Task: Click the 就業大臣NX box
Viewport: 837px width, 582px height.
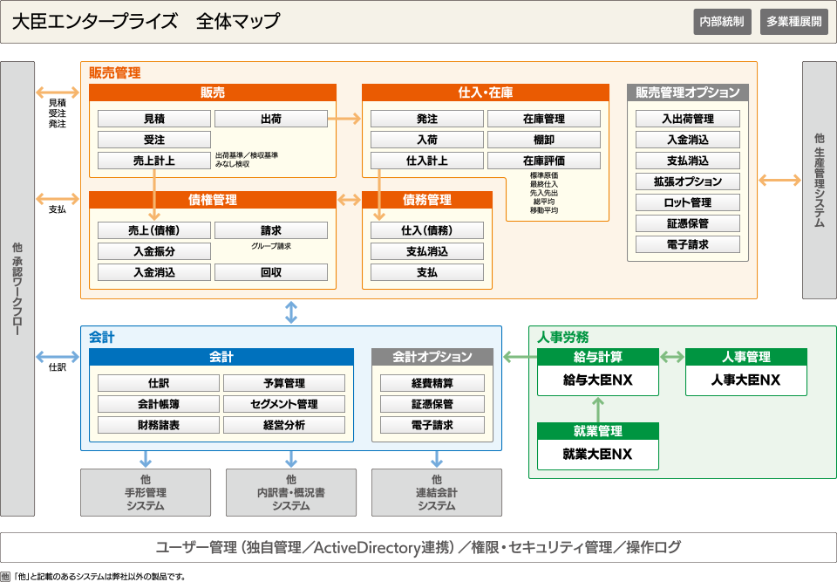Action: pos(598,455)
